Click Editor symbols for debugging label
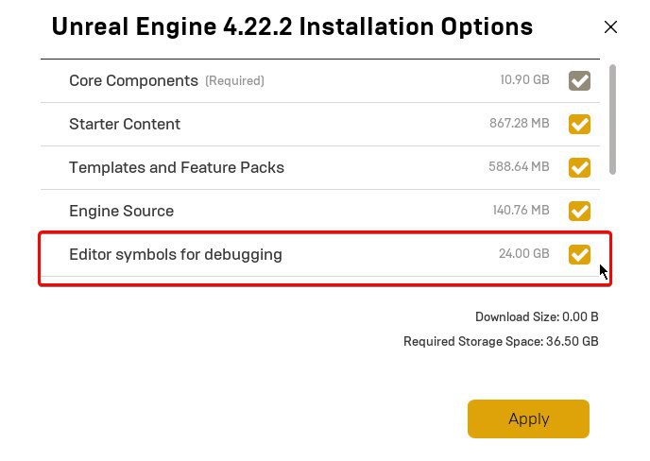Image resolution: width=650 pixels, height=461 pixels. tap(176, 254)
